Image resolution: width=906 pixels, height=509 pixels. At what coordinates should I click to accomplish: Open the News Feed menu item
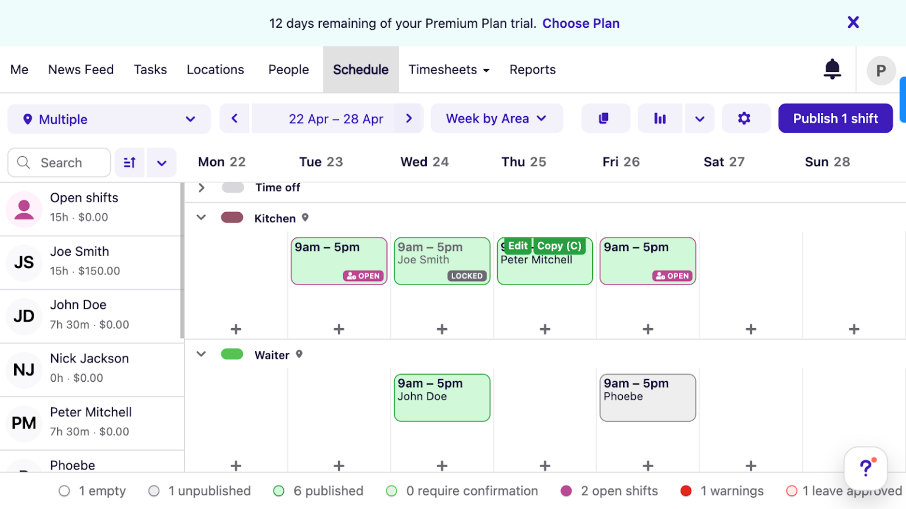(x=81, y=70)
